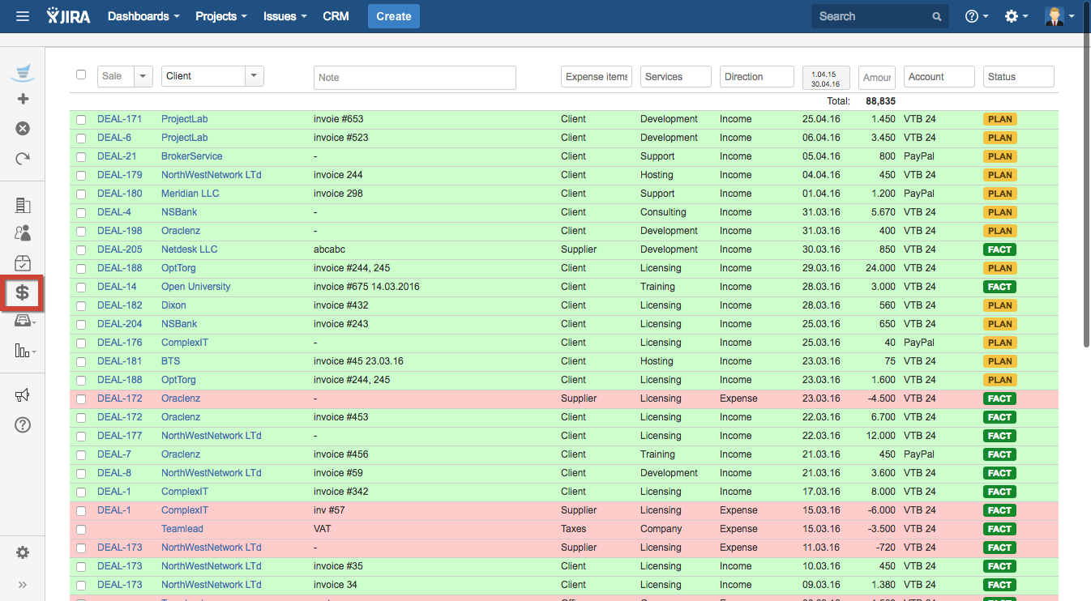
Task: Click the Note filter input field
Action: tap(414, 78)
